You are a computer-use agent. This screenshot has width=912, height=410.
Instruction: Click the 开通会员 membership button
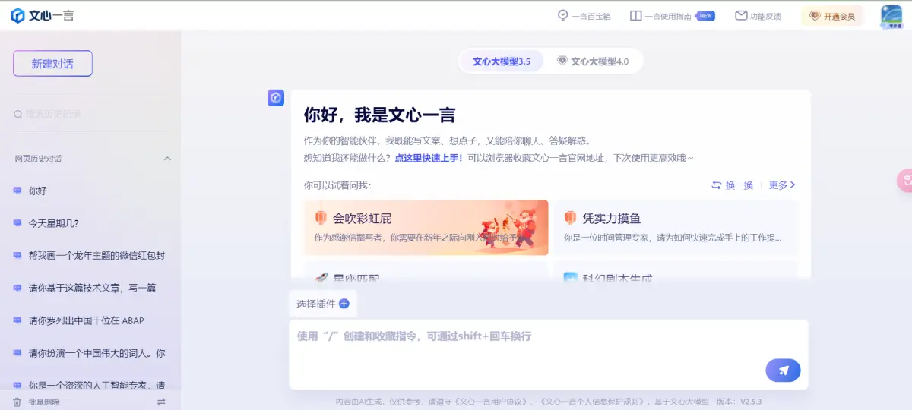click(x=832, y=16)
